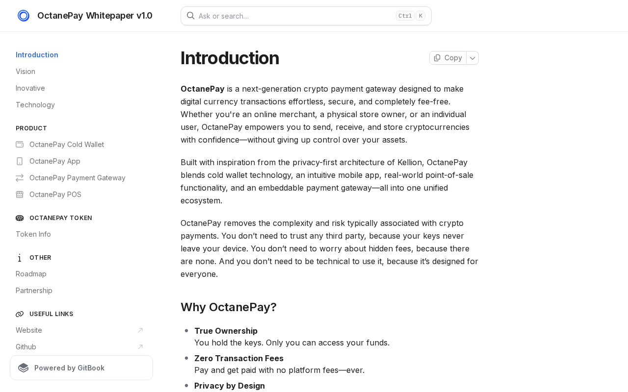Screen dimensions: 628x392
Task: Click the OctanePay logo icon in header
Action: tap(24, 16)
